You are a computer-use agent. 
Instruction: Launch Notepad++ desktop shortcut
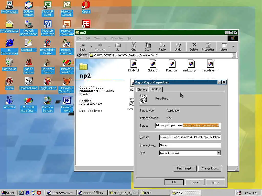coord(29,45)
